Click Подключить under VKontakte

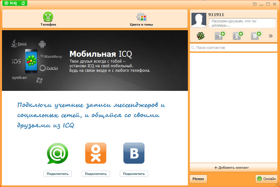point(134,174)
